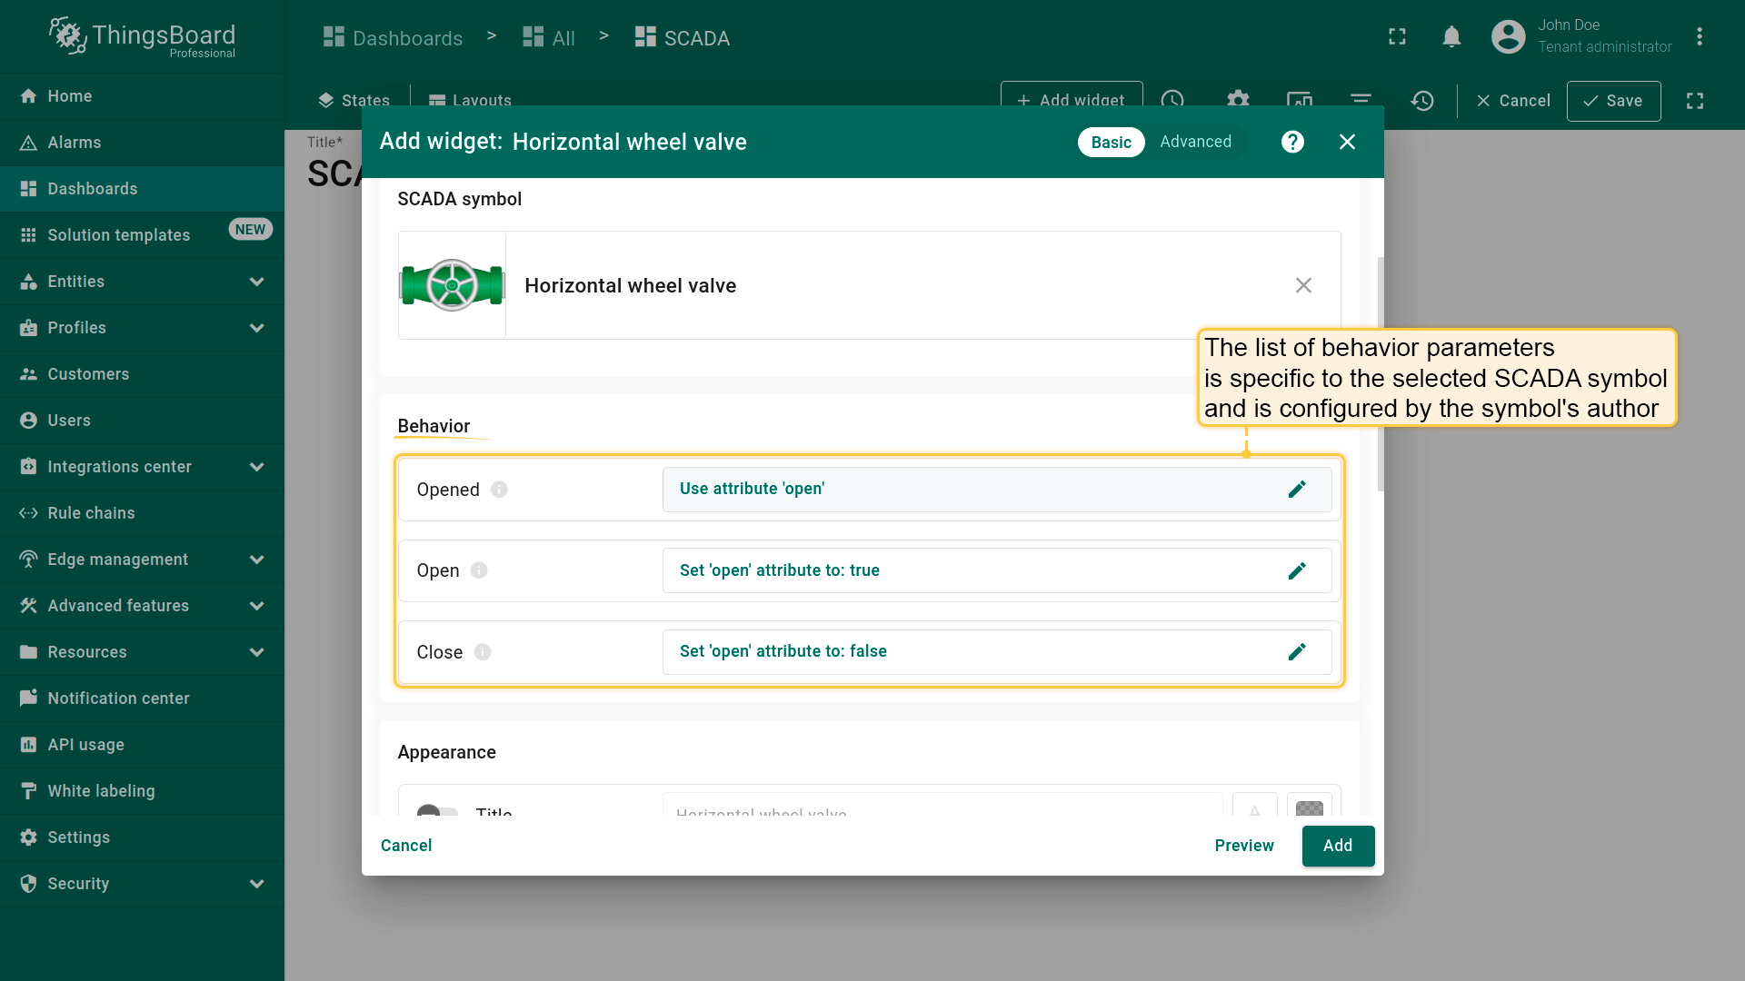Open Rule chains in sidebar
The width and height of the screenshot is (1745, 981).
(x=91, y=513)
